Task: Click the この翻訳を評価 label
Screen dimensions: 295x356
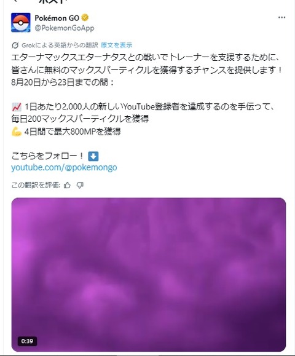Action: 36,186
